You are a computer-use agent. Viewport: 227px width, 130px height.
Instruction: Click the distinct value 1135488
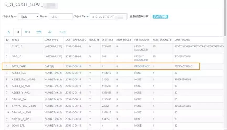pyautogui.click(x=106, y=99)
